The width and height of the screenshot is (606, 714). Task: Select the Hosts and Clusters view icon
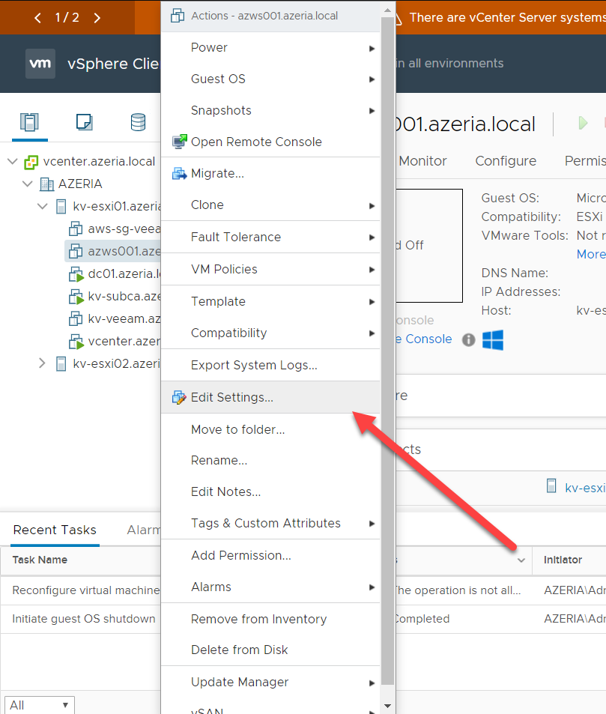[28, 122]
